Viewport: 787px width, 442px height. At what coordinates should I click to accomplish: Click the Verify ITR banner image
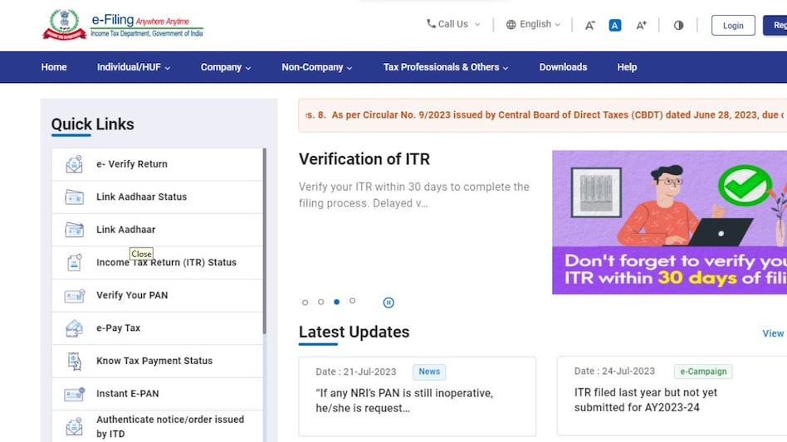point(670,222)
